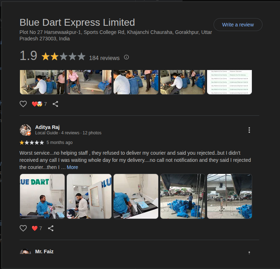Click the '5 months ago' timestamp
The height and width of the screenshot is (269, 280).
[59, 143]
